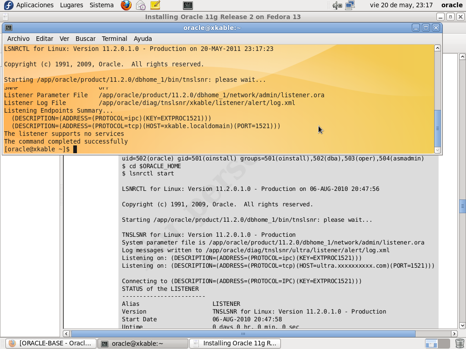466x349 pixels.
Task: Click the 'Alias LISTENER' row
Action: pos(181,304)
